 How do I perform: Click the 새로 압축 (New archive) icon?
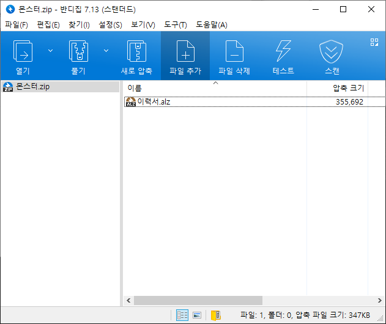coord(136,56)
